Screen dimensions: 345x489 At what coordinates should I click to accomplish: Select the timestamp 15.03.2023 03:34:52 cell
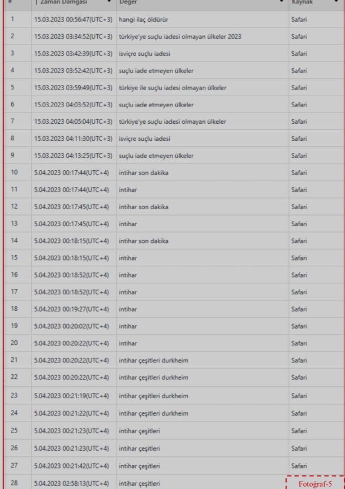tap(73, 36)
